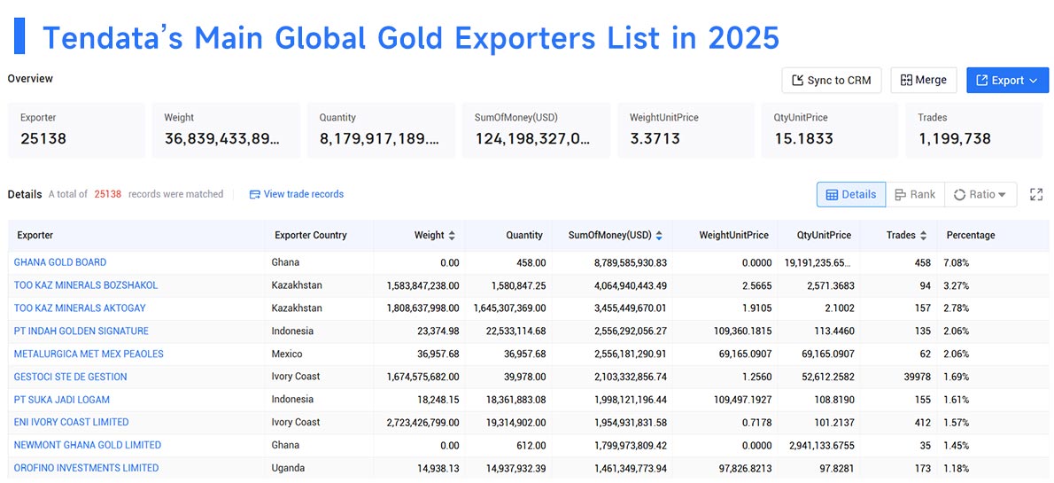Open TOO KAZ MINERALS BOZSHAKOL link

(x=86, y=285)
